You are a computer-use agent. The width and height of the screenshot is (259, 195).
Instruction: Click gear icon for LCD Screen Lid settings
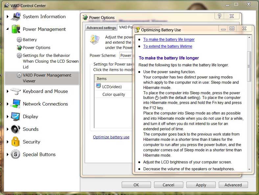pyautogui.click(x=19, y=55)
